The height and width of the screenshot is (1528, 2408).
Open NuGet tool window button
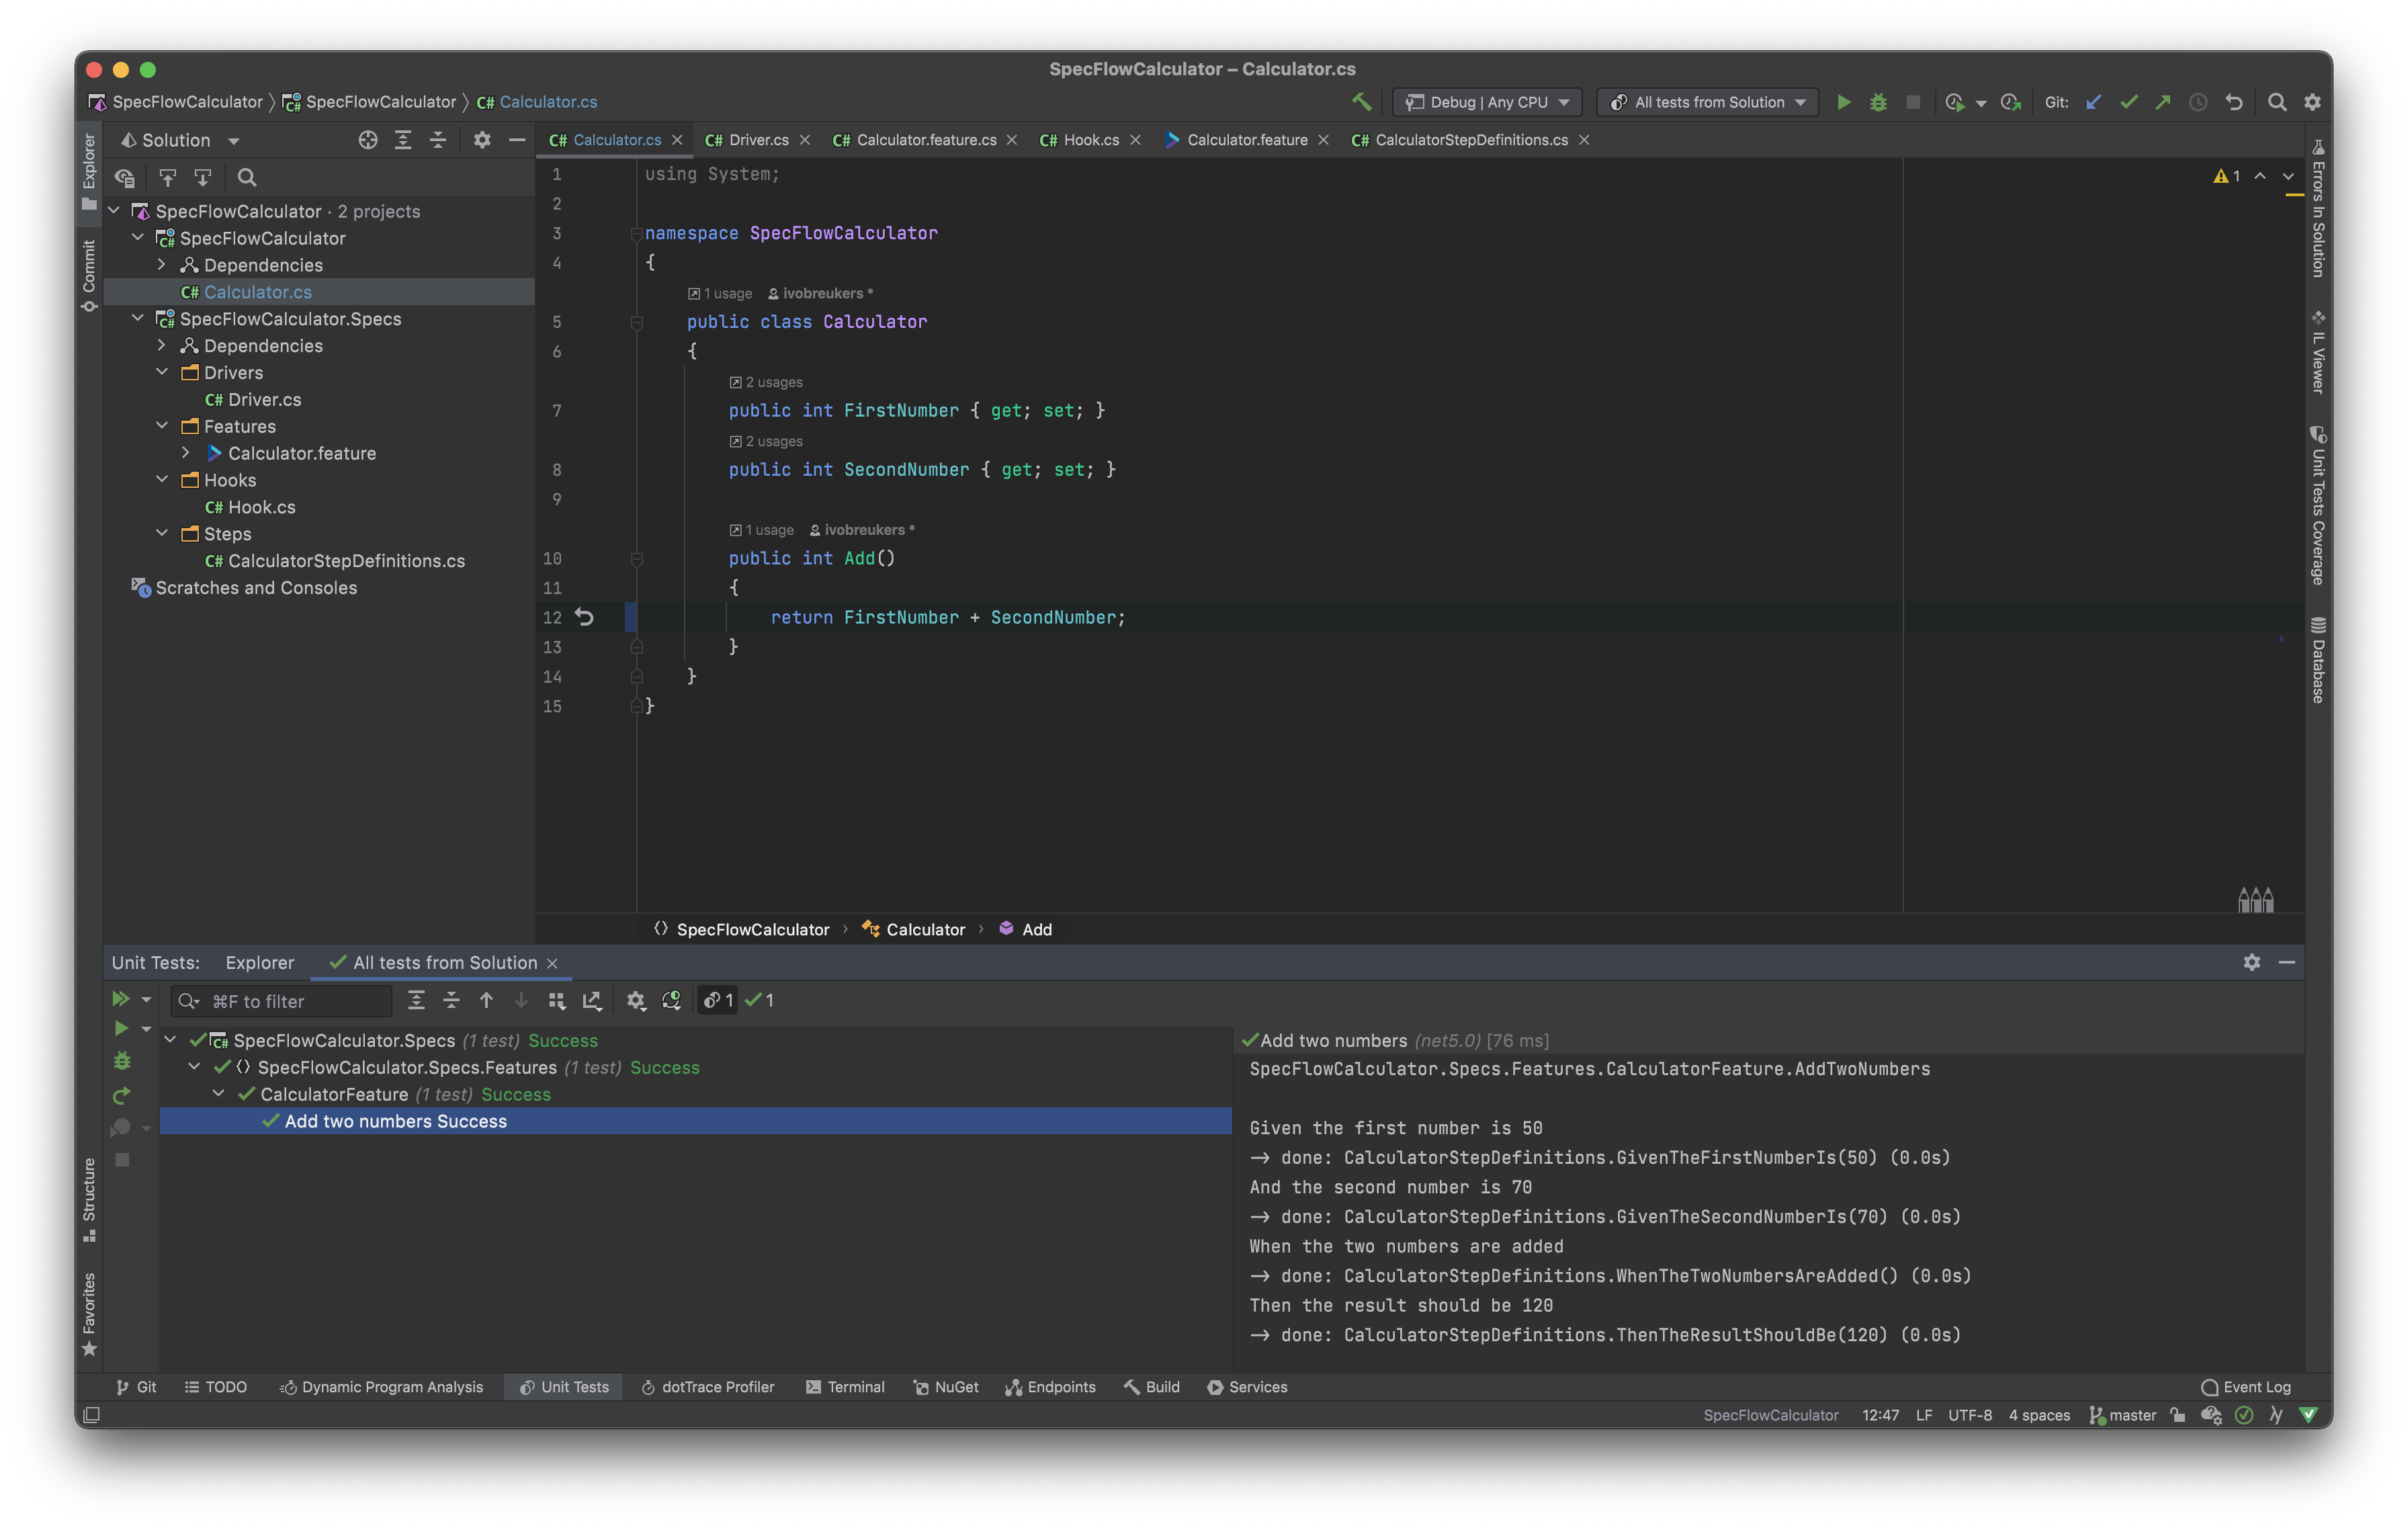pos(946,1387)
